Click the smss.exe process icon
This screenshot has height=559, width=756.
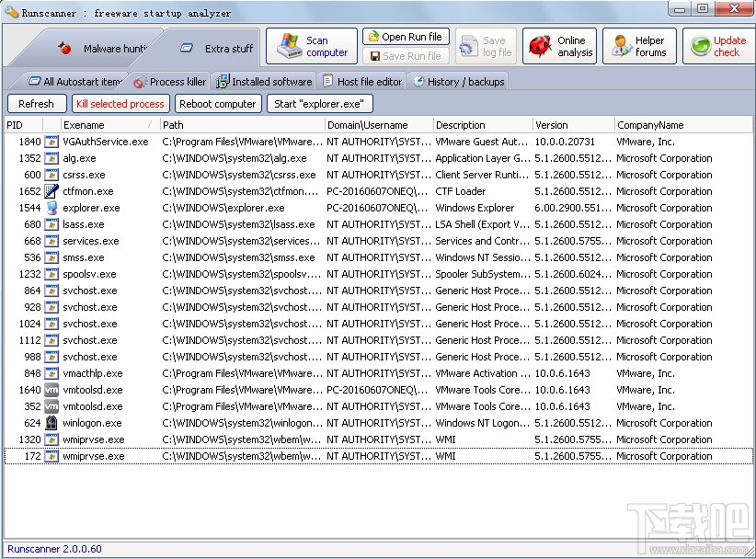[52, 257]
